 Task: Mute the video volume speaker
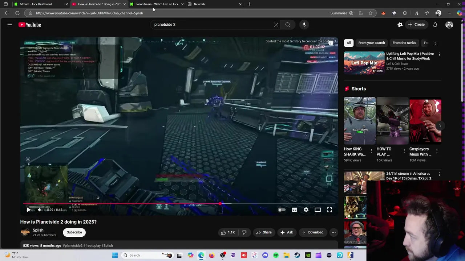[40, 210]
